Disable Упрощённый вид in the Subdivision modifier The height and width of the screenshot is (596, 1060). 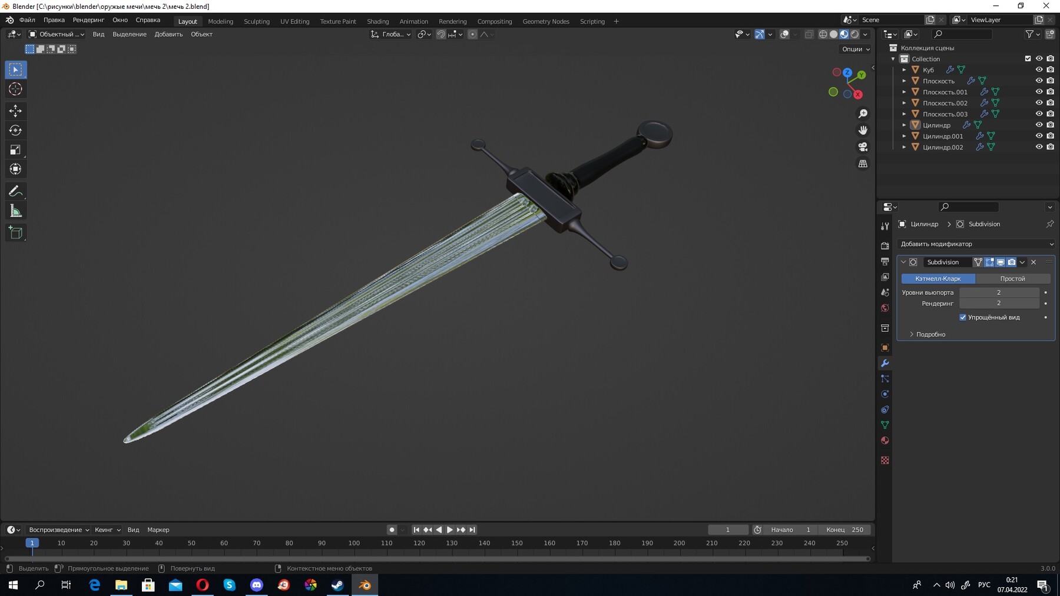963,317
